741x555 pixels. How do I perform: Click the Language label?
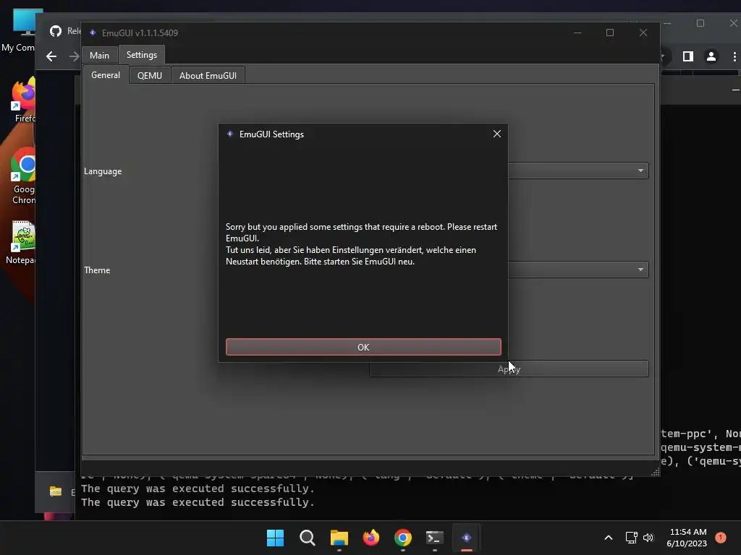pos(103,171)
